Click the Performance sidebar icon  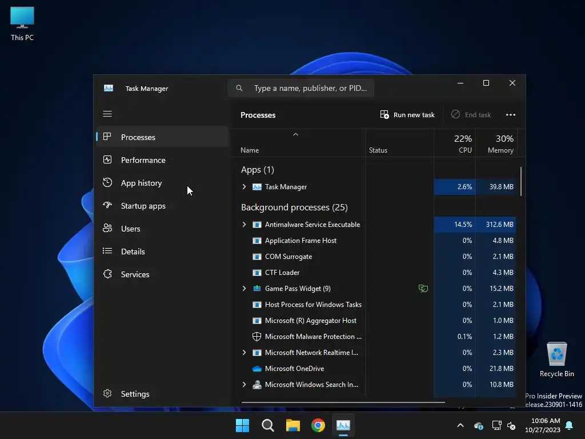coord(107,160)
